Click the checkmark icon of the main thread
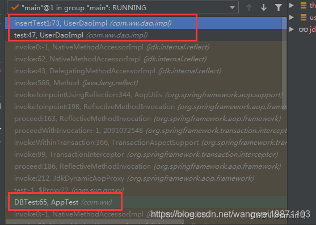 pos(15,7)
